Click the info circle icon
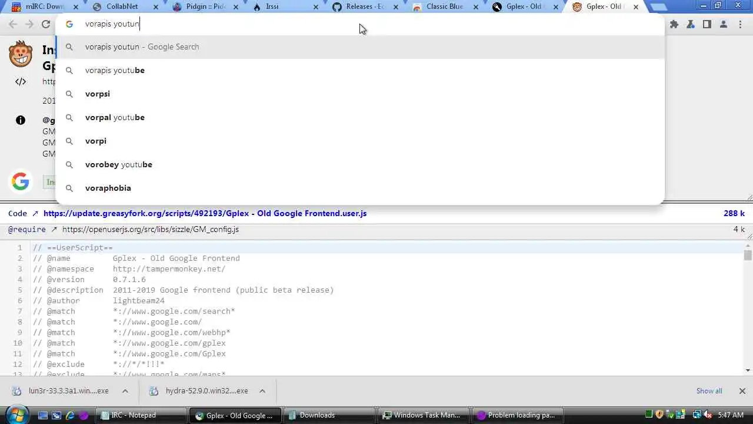 tap(21, 120)
